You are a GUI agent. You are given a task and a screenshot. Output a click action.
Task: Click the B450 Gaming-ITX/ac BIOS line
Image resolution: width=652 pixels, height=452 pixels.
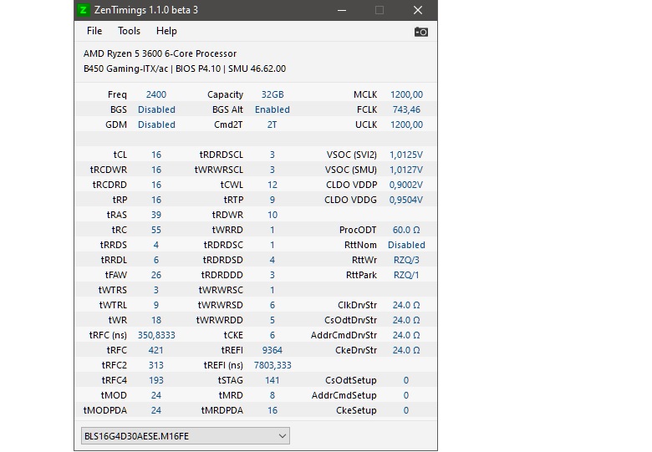185,69
